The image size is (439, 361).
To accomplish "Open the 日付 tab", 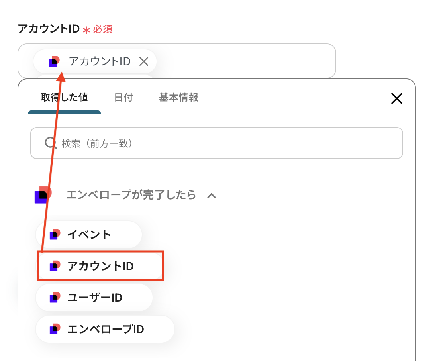I will (123, 98).
